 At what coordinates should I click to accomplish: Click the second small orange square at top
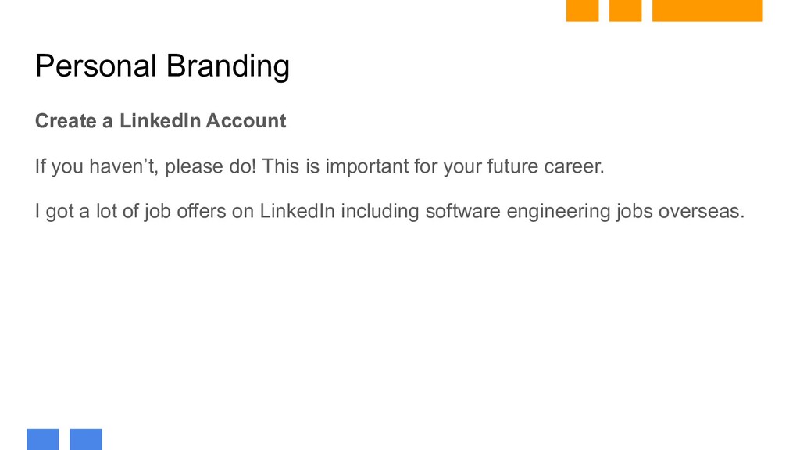point(625,11)
